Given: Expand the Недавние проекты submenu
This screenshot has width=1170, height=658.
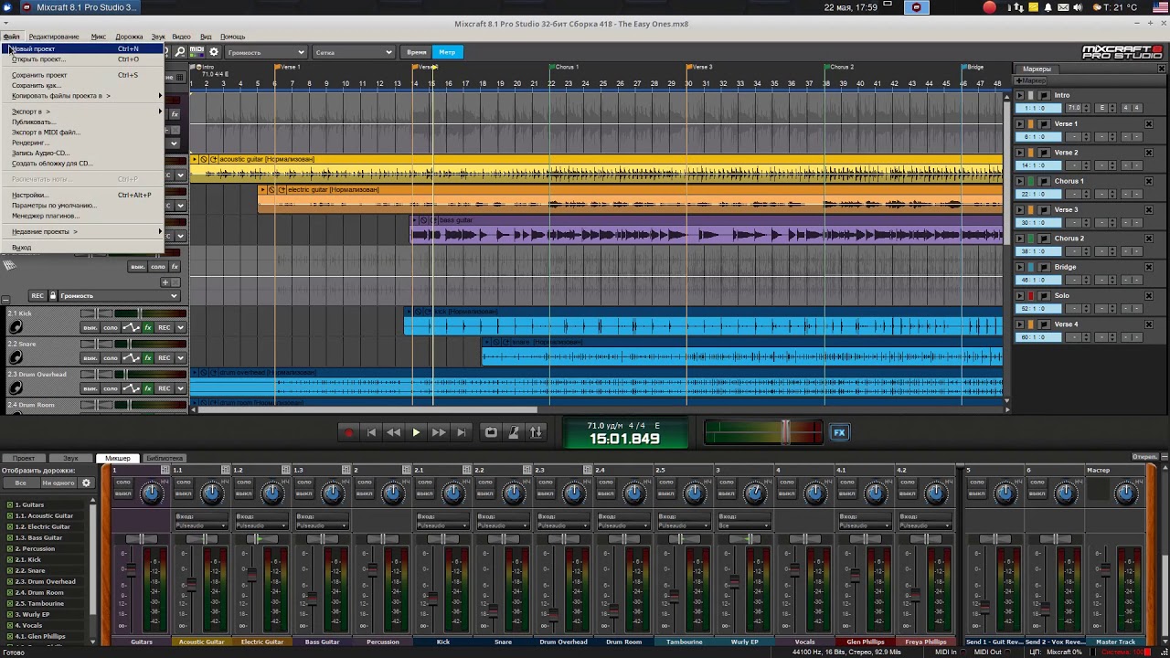Looking at the screenshot, I should click(82, 231).
